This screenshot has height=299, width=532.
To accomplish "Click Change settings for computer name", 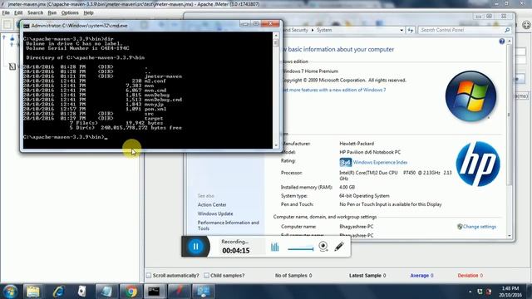I will coord(479,227).
